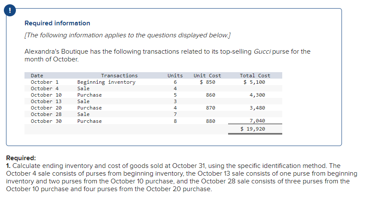The width and height of the screenshot is (369, 201).
Task: Click the '870' unit cost value
Action: click(210, 108)
